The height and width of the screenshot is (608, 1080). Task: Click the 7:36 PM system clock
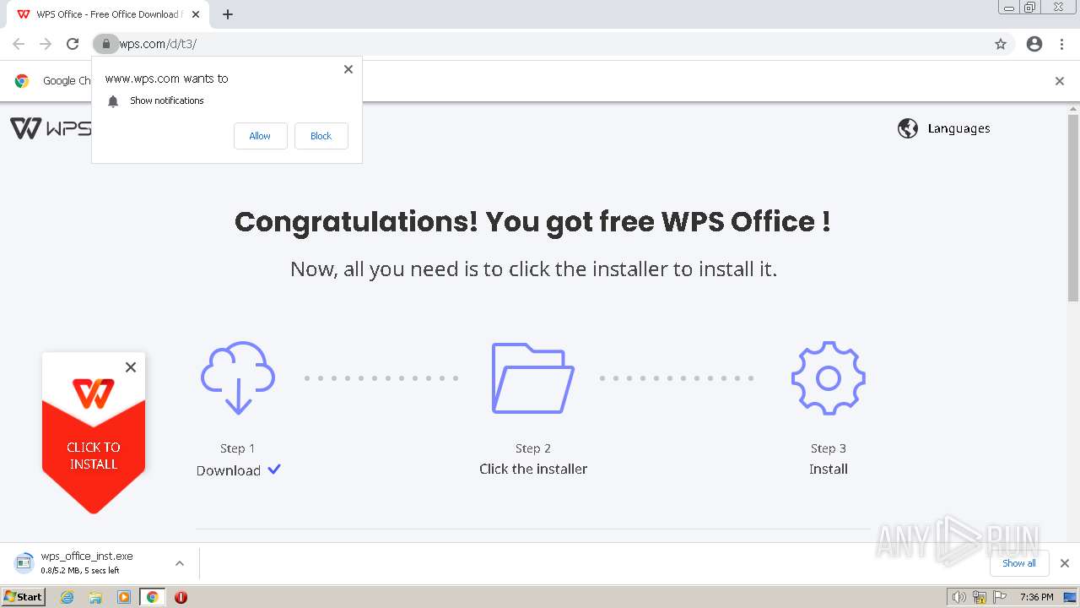(1036, 597)
